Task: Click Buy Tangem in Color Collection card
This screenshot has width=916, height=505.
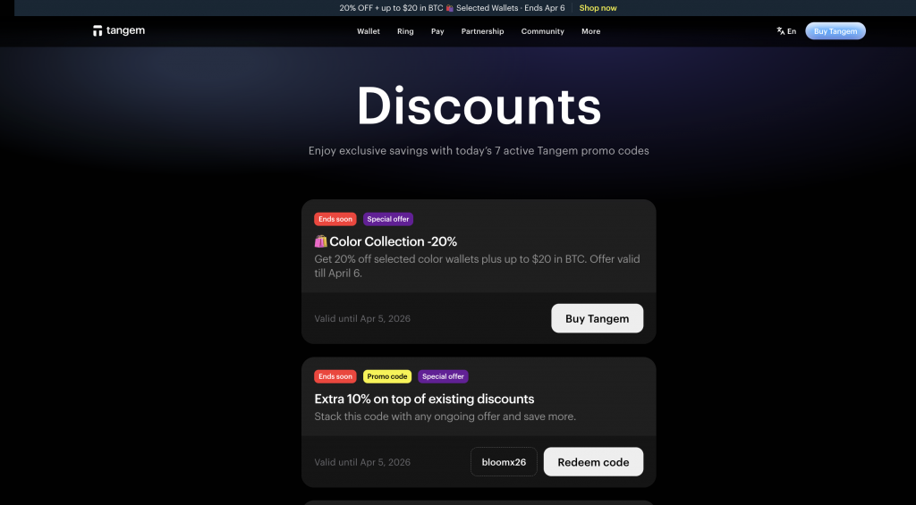Action: click(x=597, y=318)
